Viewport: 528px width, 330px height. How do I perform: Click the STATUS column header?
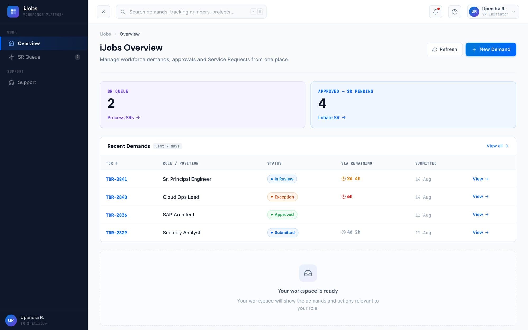[x=274, y=163]
